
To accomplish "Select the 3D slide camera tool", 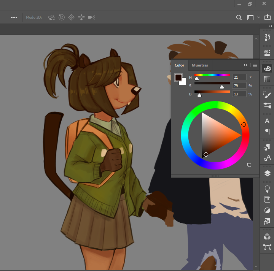I will point(81,17).
